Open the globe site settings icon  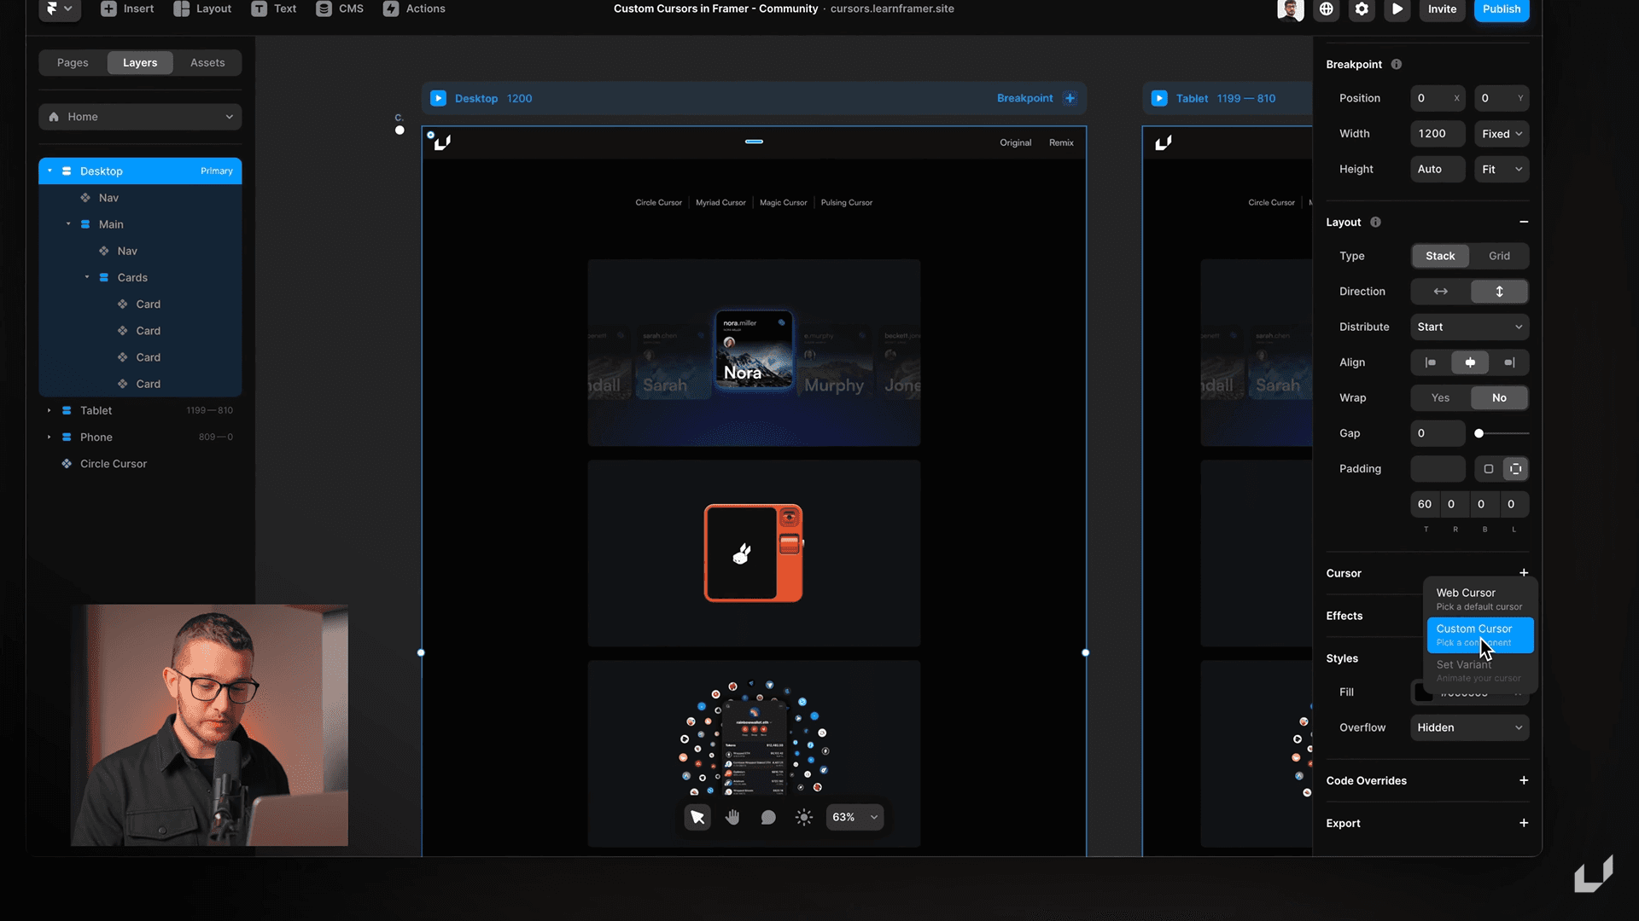[1326, 9]
